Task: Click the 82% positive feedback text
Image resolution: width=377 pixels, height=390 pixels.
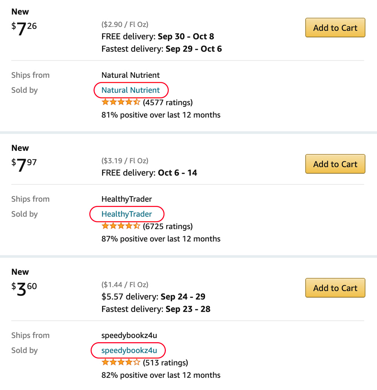Action: [x=161, y=375]
